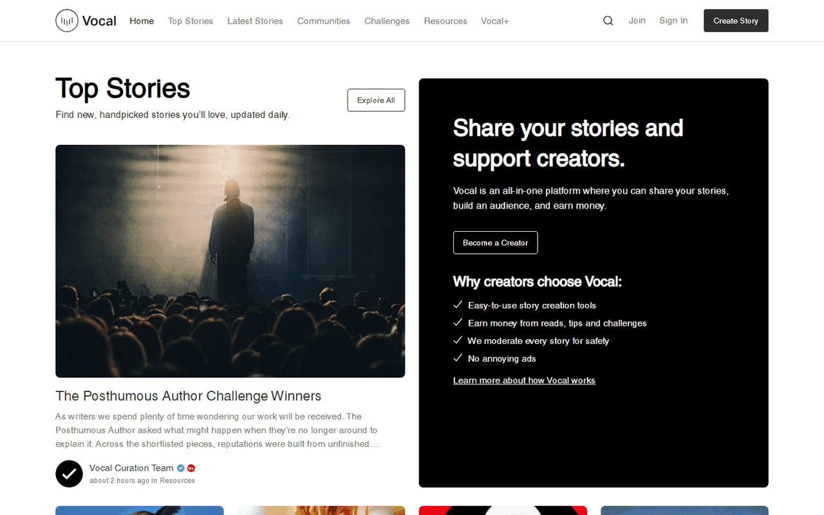Click the Vocal logo icon

66,21
